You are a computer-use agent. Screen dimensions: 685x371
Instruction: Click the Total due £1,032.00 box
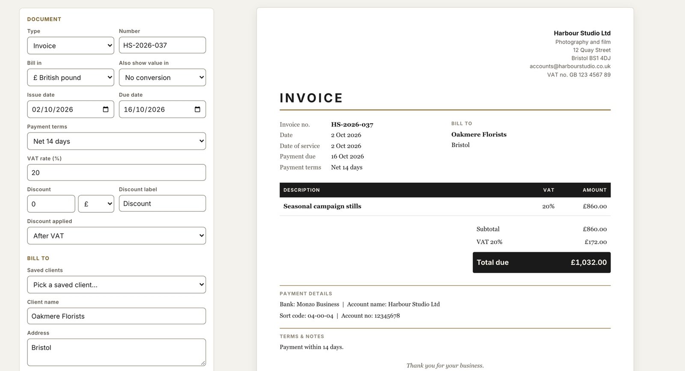point(542,262)
